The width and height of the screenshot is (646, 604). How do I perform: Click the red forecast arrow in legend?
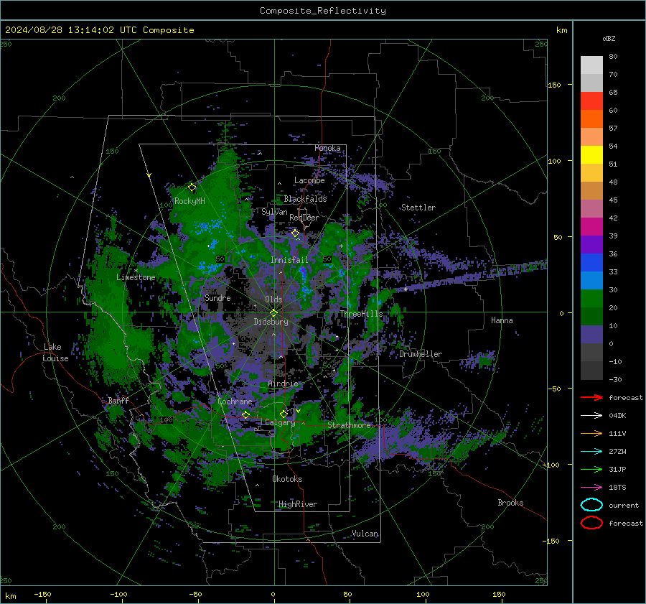(591, 397)
